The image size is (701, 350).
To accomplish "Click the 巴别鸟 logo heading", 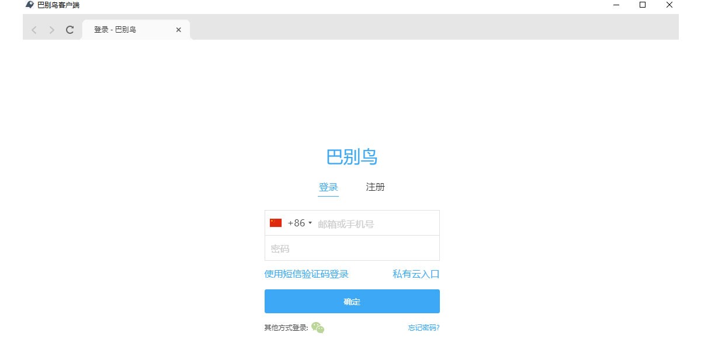I will (x=352, y=157).
